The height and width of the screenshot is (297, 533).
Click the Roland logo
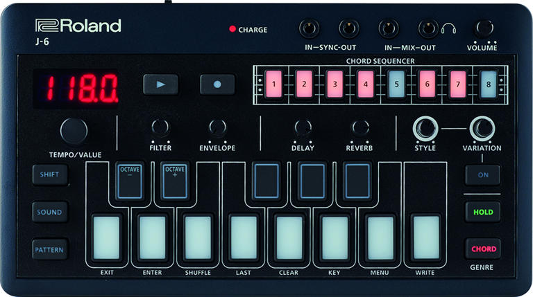(x=78, y=26)
